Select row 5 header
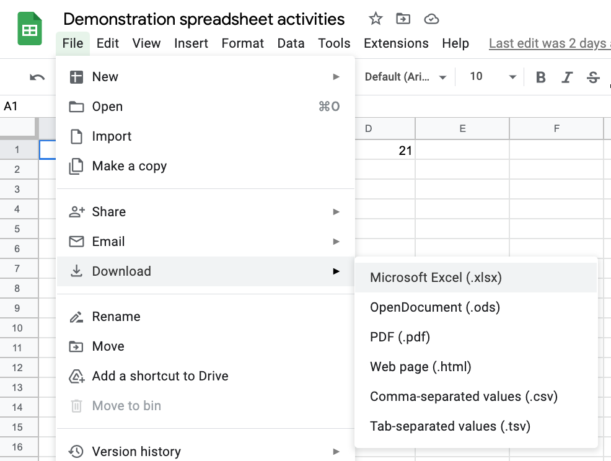 19,229
